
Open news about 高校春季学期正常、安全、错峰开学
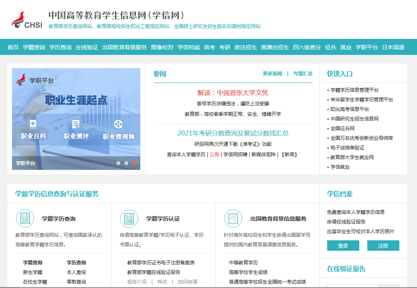point(233,114)
